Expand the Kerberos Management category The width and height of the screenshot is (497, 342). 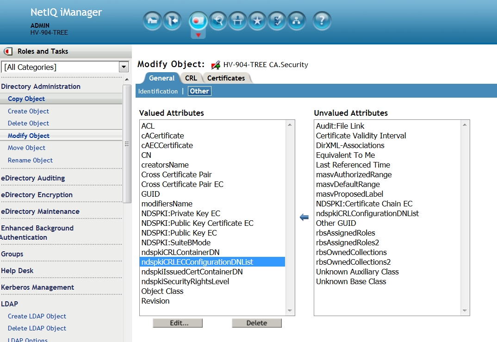(37, 287)
